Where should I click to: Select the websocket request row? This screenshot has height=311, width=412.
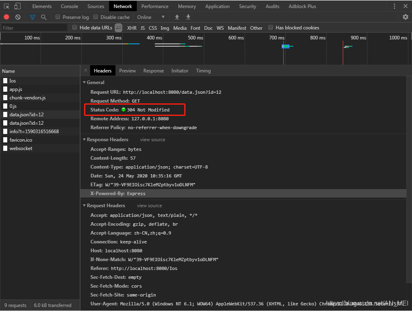(40, 148)
